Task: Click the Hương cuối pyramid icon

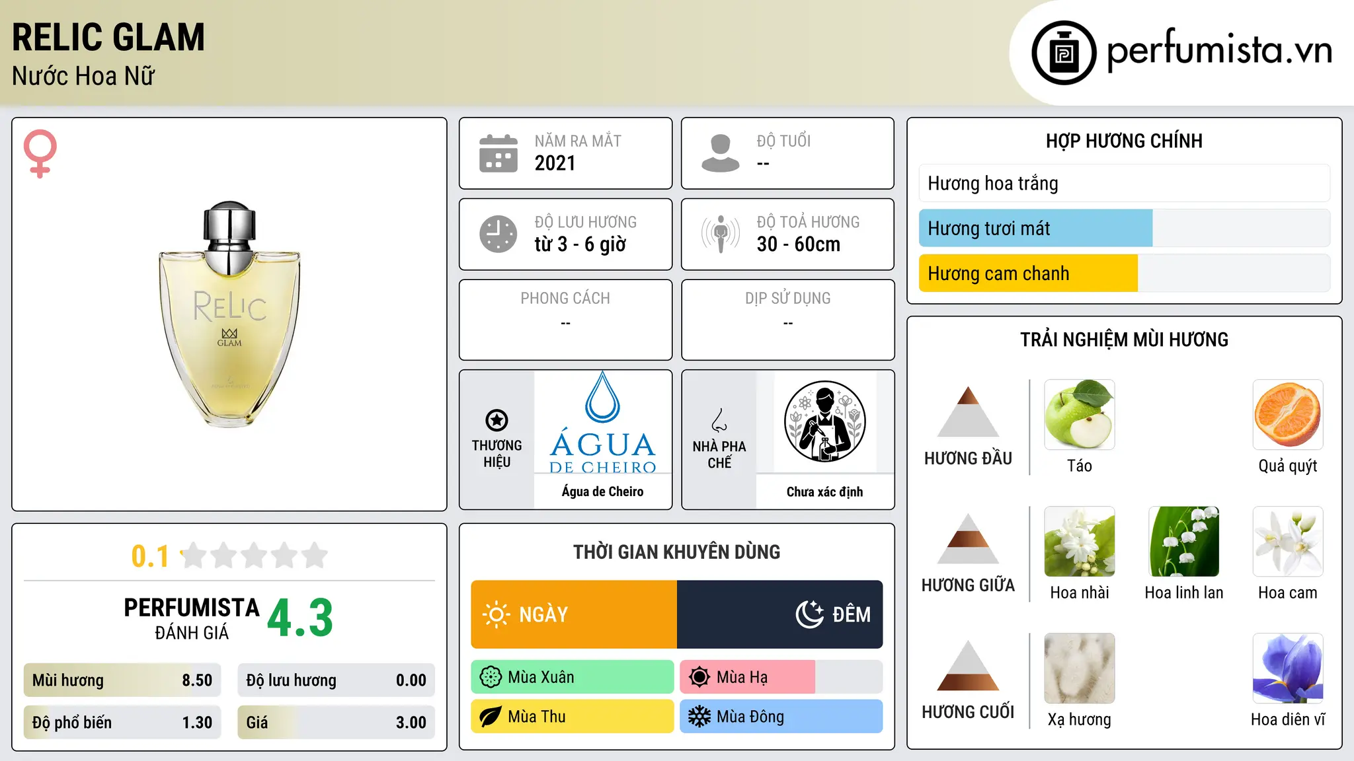Action: click(x=968, y=665)
